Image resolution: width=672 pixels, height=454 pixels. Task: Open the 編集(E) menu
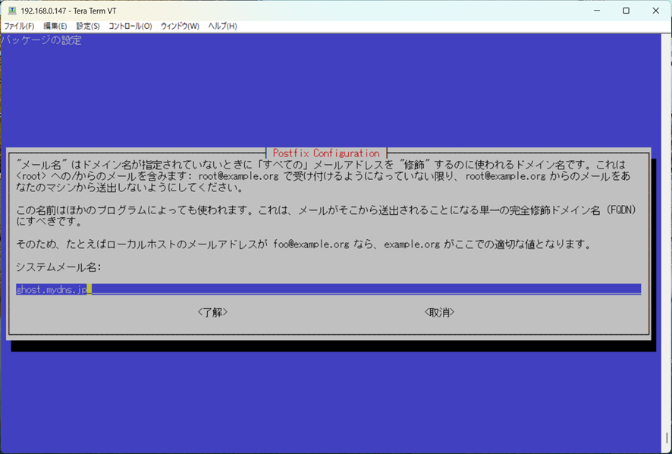(55, 26)
